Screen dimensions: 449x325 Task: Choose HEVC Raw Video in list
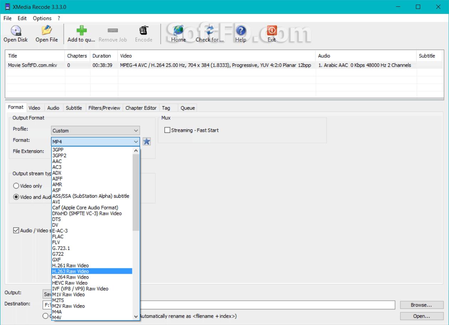point(92,283)
